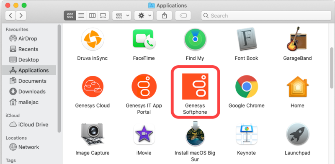Click the Edit Tags toolbar button
This screenshot has height=164, width=335.
(x=183, y=15)
